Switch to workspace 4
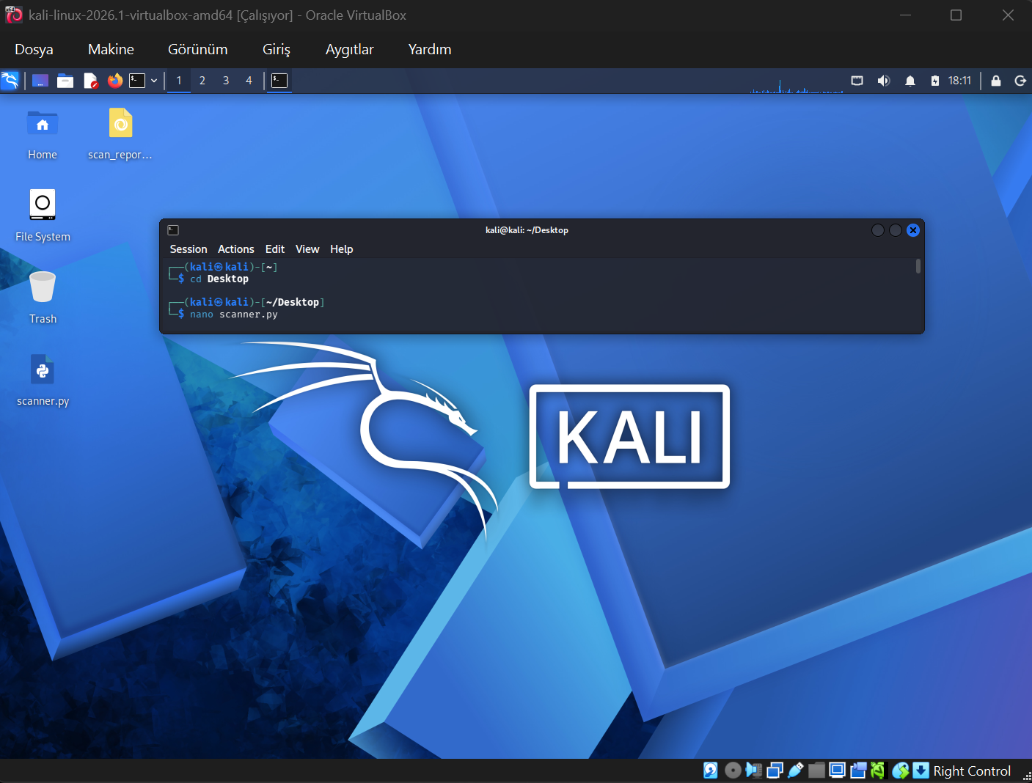 pyautogui.click(x=249, y=81)
